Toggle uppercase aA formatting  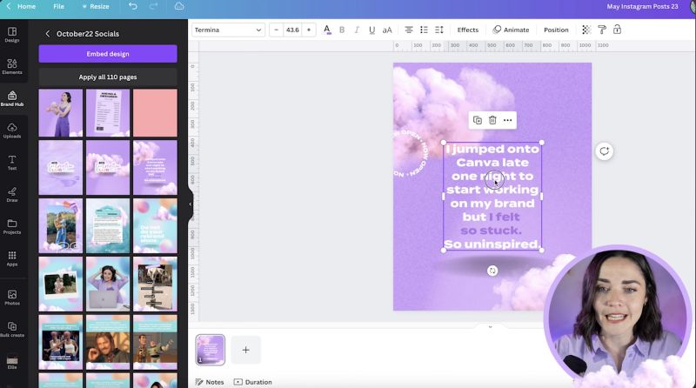click(387, 30)
